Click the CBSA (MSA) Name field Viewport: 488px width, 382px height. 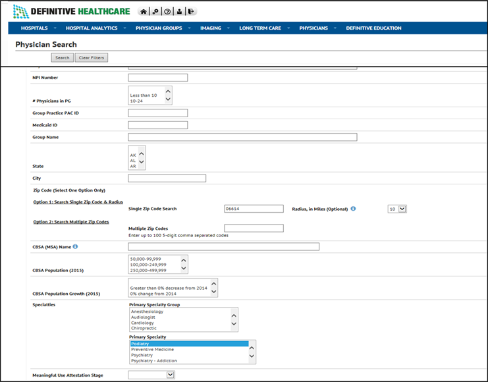(x=223, y=246)
